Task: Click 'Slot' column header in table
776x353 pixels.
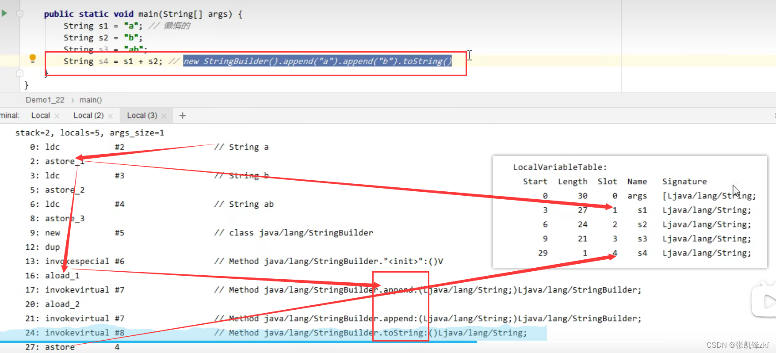Action: (607, 182)
